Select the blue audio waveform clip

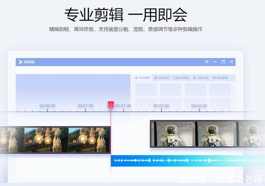pyautogui.click(x=188, y=161)
